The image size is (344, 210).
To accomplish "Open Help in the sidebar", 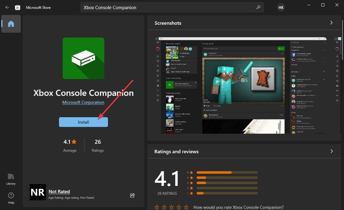I will pos(11,198).
